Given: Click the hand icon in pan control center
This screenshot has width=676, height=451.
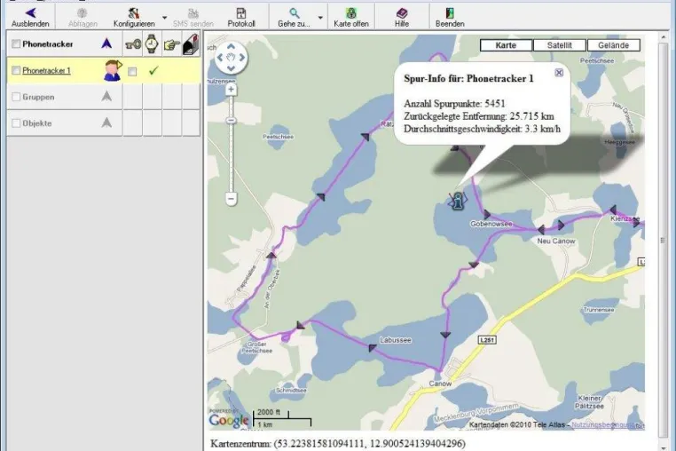Looking at the screenshot, I should click(231, 58).
